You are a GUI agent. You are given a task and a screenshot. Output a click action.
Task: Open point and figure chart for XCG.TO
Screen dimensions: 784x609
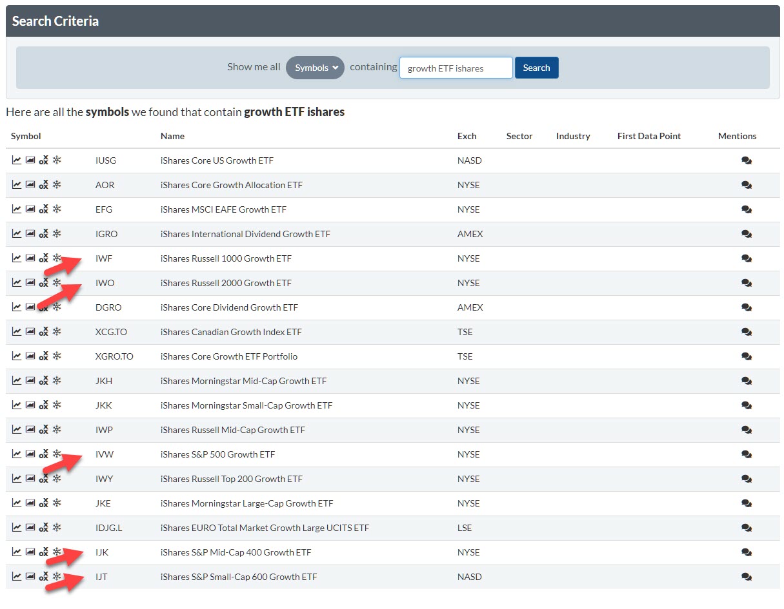pyautogui.click(x=43, y=332)
